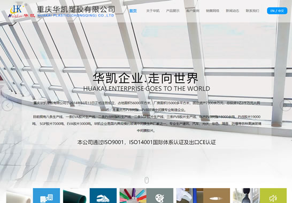Click the previous slide arrow
The height and width of the screenshot is (203, 292).
pyautogui.click(x=7, y=105)
